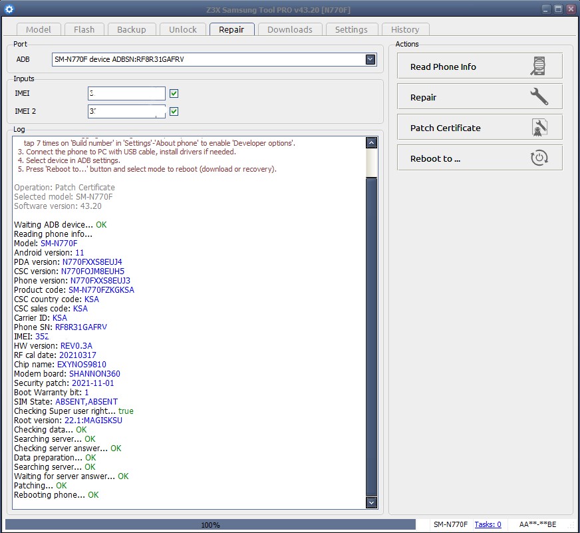
Task: Select the Repair tab
Action: click(231, 29)
